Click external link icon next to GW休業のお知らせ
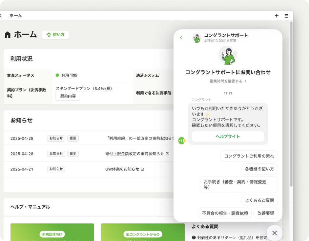Image resolution: width=309 pixels, height=241 pixels. 143,169
